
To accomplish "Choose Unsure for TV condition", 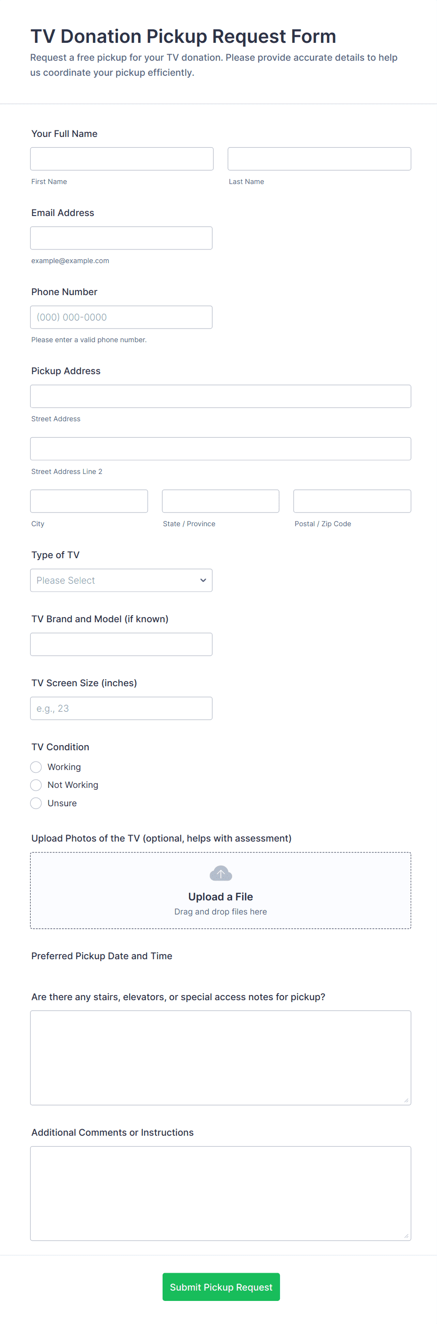I will click(x=36, y=803).
